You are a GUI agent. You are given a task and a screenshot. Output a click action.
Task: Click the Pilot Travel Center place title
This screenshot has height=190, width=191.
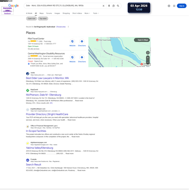pyautogui.click(x=36, y=39)
